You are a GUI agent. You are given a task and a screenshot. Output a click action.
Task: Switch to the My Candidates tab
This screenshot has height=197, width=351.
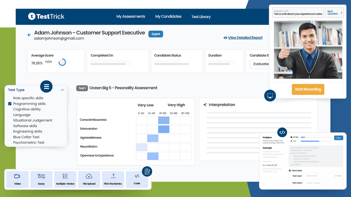(x=168, y=17)
